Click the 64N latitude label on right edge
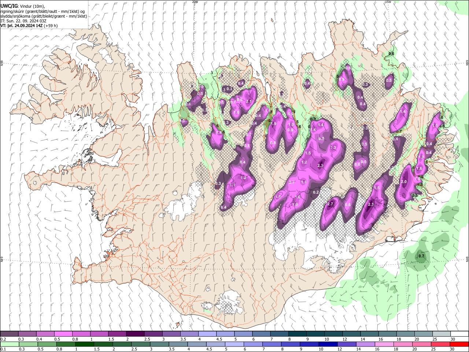 pos(467,259)
